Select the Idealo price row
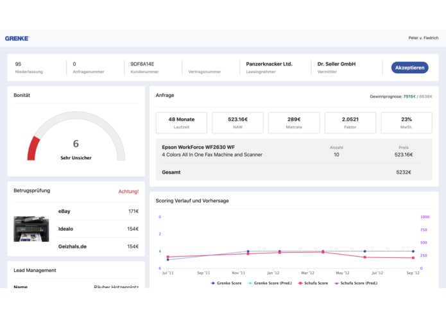The height and width of the screenshot is (317, 446). [98, 229]
